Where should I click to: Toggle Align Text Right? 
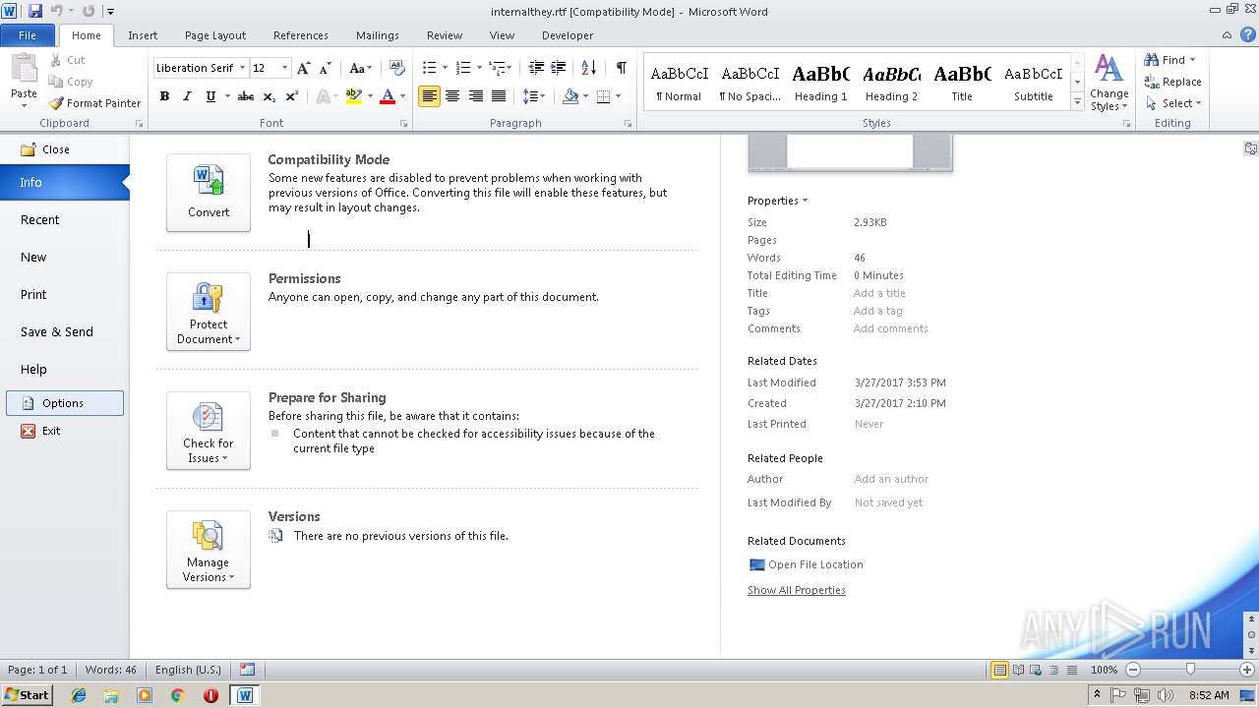pos(476,96)
